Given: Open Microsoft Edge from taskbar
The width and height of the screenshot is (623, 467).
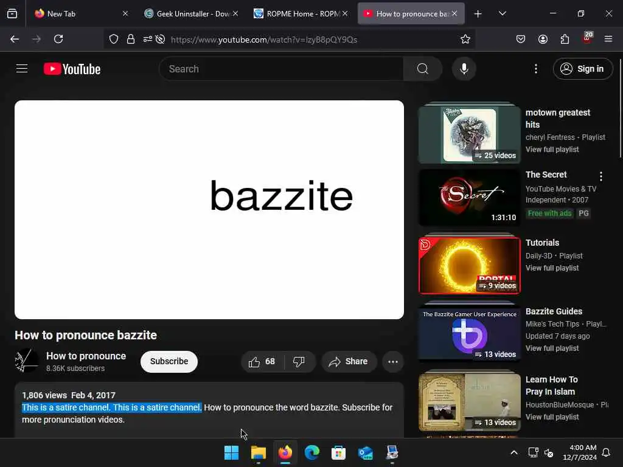Looking at the screenshot, I should coord(312,452).
